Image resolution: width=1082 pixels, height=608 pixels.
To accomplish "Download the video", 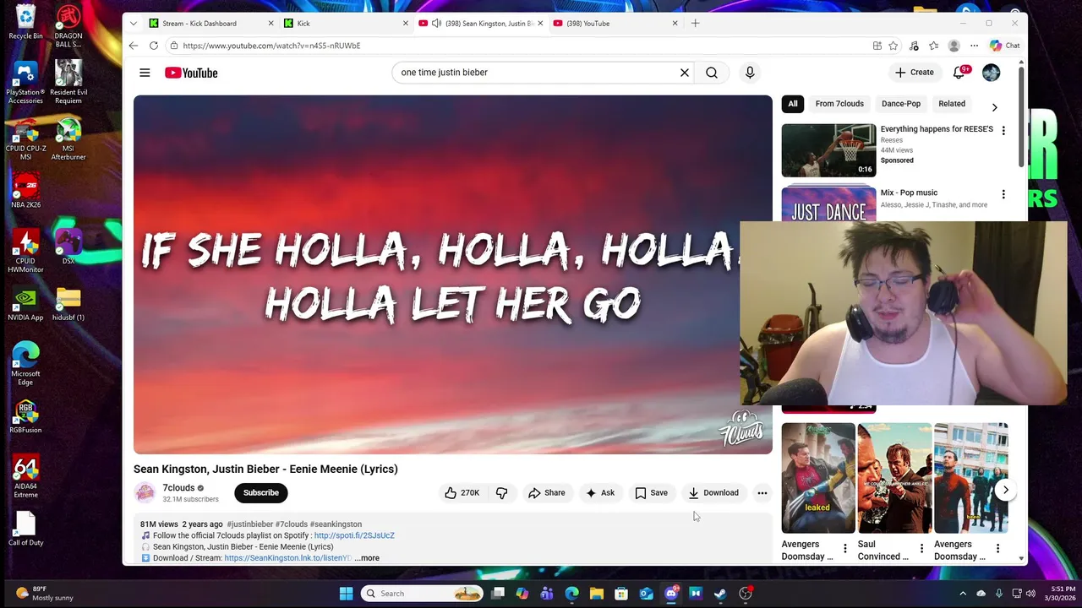I will tap(713, 493).
